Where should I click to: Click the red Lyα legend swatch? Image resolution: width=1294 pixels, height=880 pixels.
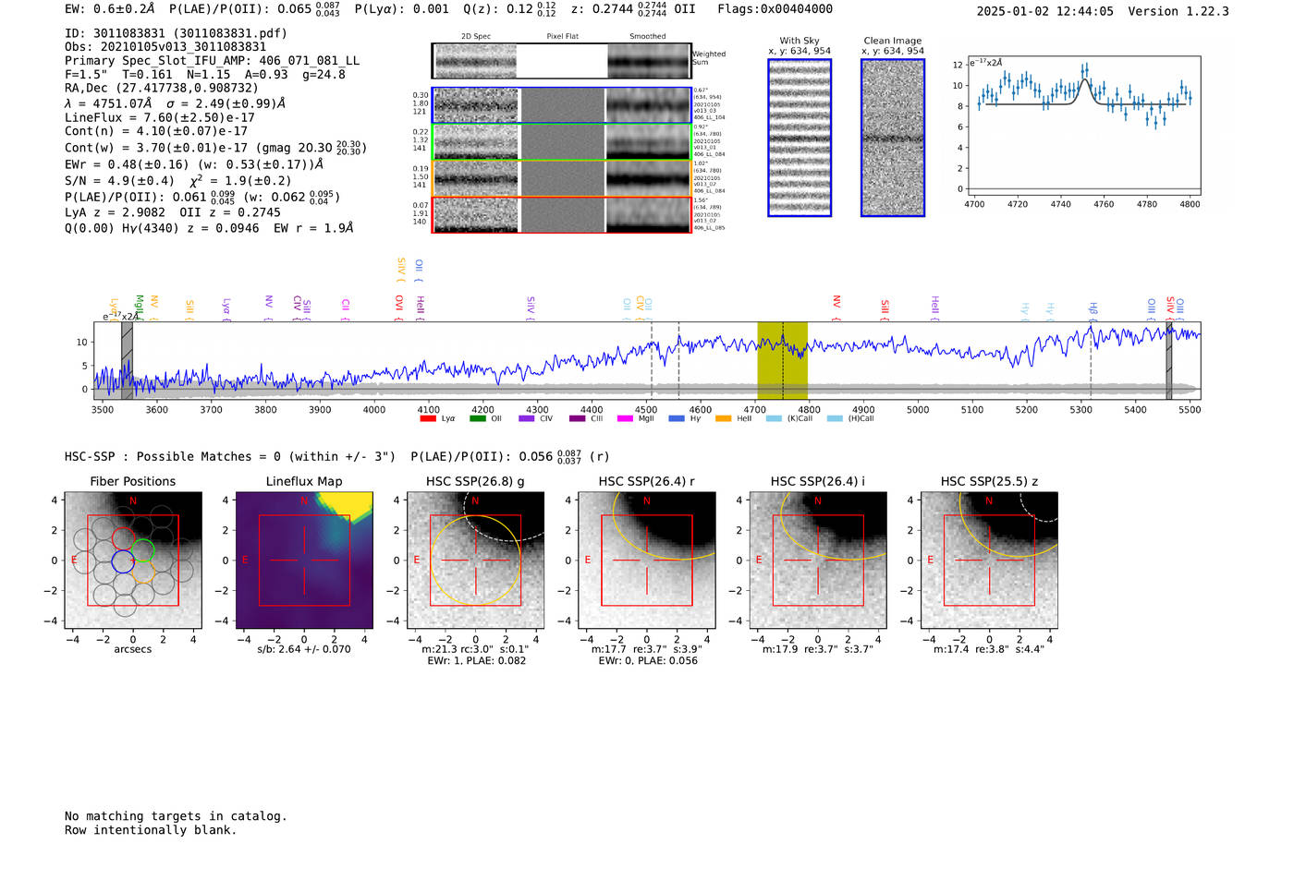[x=428, y=418]
